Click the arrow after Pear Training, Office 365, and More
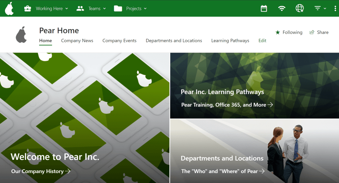 tap(270, 105)
